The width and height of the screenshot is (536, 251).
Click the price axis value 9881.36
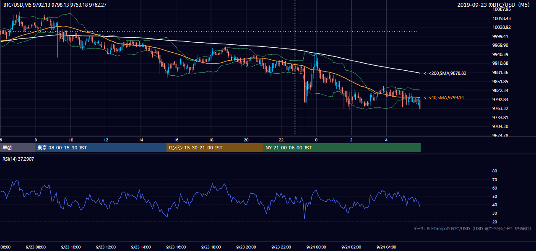click(500, 72)
